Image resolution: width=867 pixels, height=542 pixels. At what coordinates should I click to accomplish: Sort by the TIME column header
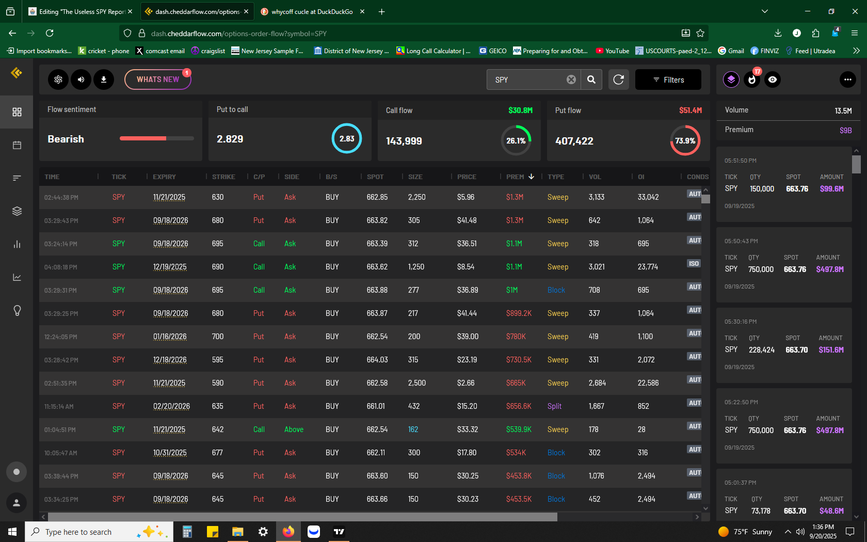pos(52,177)
